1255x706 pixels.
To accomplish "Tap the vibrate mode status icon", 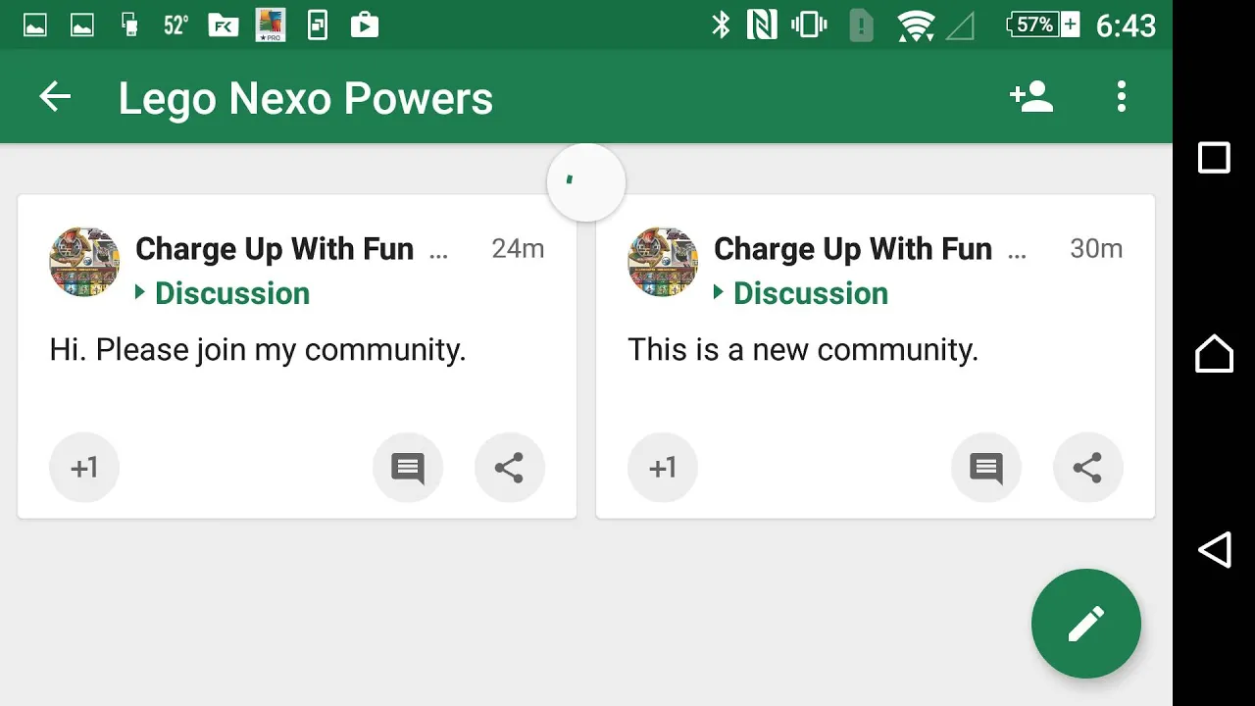I will [x=809, y=25].
